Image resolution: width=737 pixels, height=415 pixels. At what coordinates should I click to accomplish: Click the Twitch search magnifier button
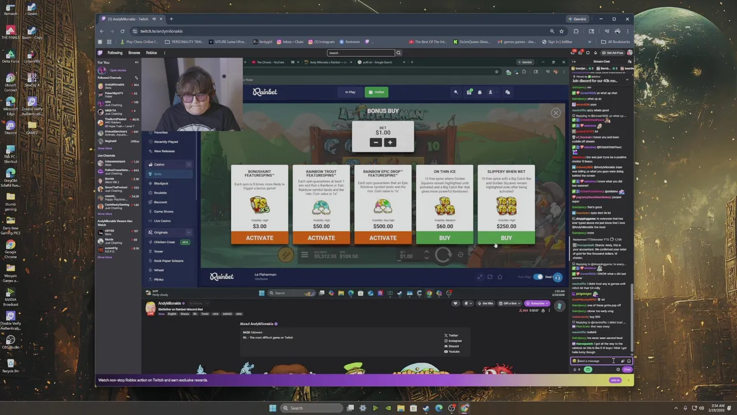tap(398, 52)
